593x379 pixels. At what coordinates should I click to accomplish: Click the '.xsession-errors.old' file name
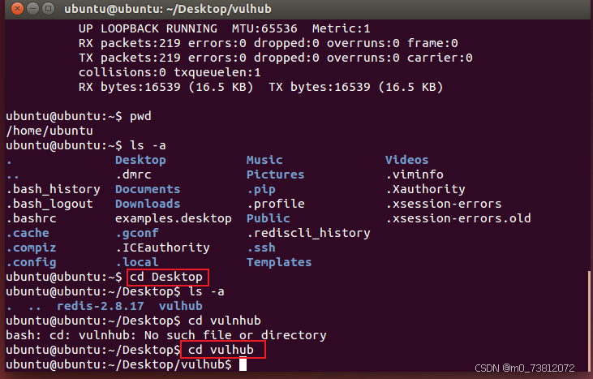458,218
